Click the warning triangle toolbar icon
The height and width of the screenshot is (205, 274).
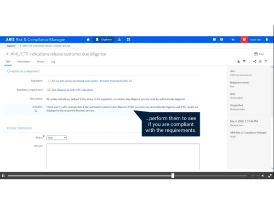pos(238,61)
